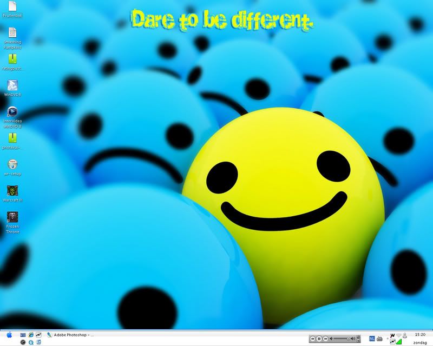
Task: Click the keyboard icon next to NL
Action: [380, 339]
